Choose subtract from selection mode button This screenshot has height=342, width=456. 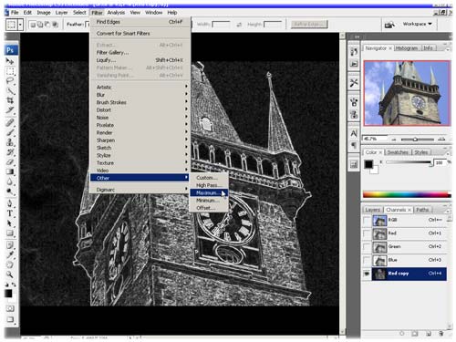point(47,25)
